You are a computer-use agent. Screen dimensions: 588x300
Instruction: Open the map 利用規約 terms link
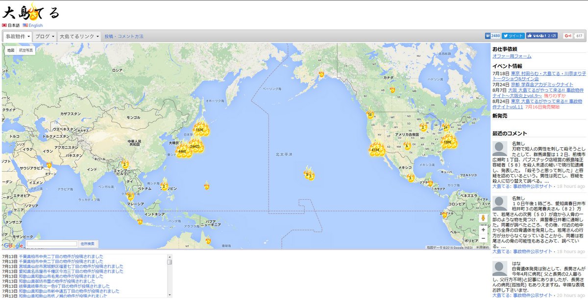[483, 248]
